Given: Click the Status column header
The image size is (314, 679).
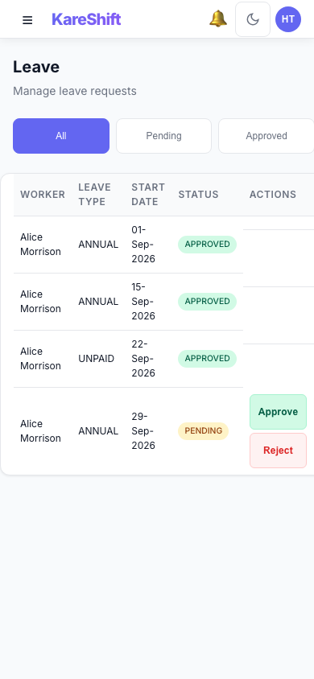Looking at the screenshot, I should tap(198, 195).
